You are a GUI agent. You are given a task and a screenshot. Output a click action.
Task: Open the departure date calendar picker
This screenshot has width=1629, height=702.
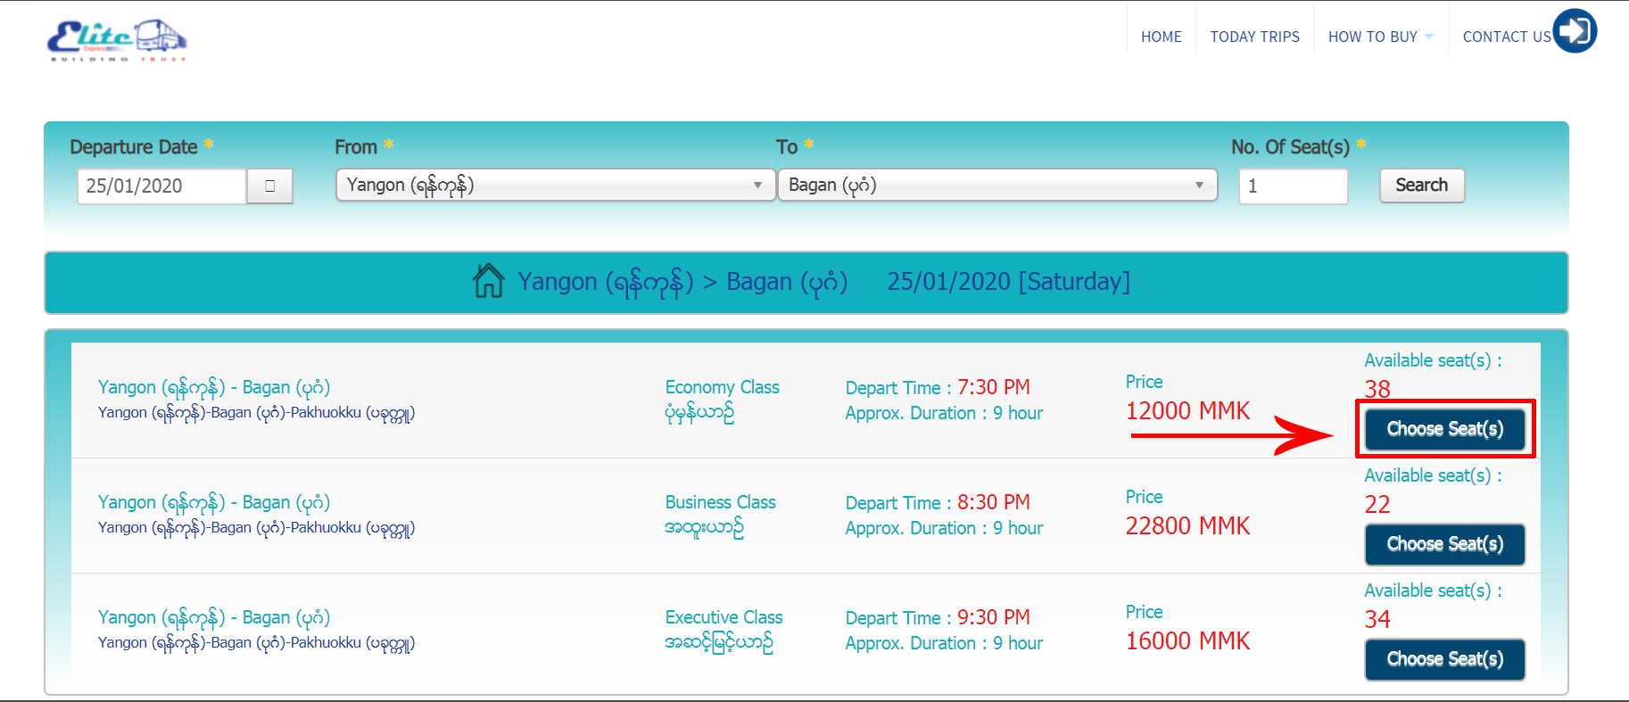(269, 186)
